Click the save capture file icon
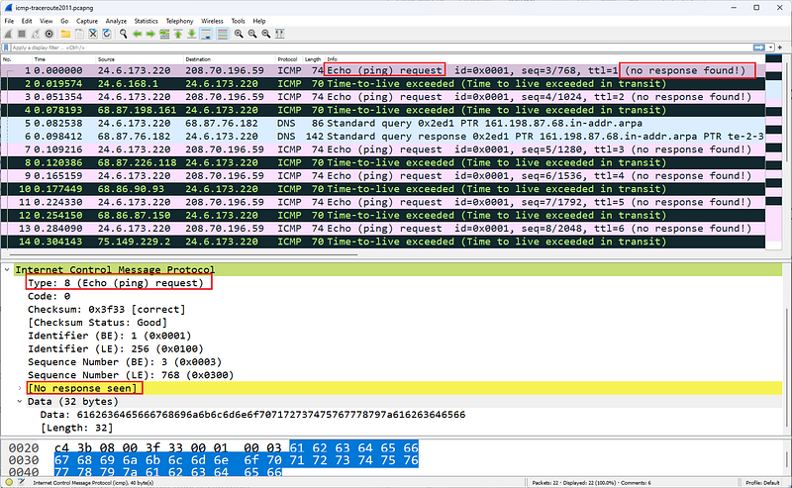The image size is (792, 488). (79, 34)
